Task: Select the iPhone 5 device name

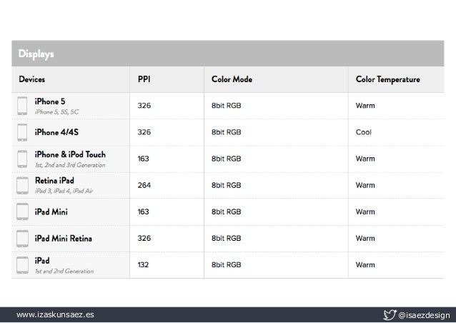Action: click(x=50, y=101)
